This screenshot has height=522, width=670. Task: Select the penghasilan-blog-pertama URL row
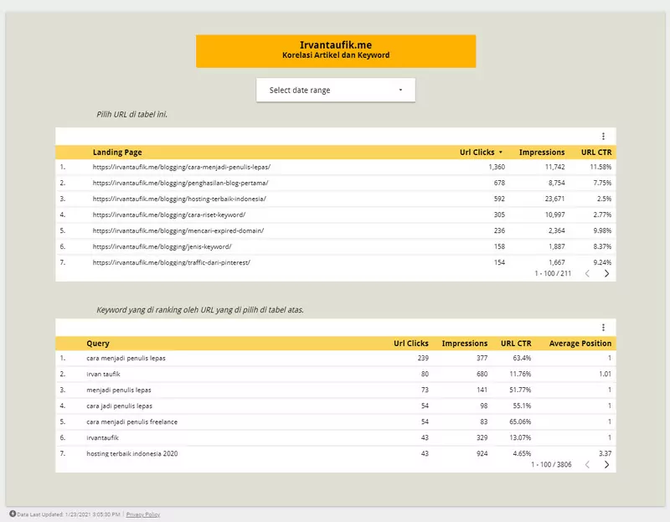click(x=336, y=183)
